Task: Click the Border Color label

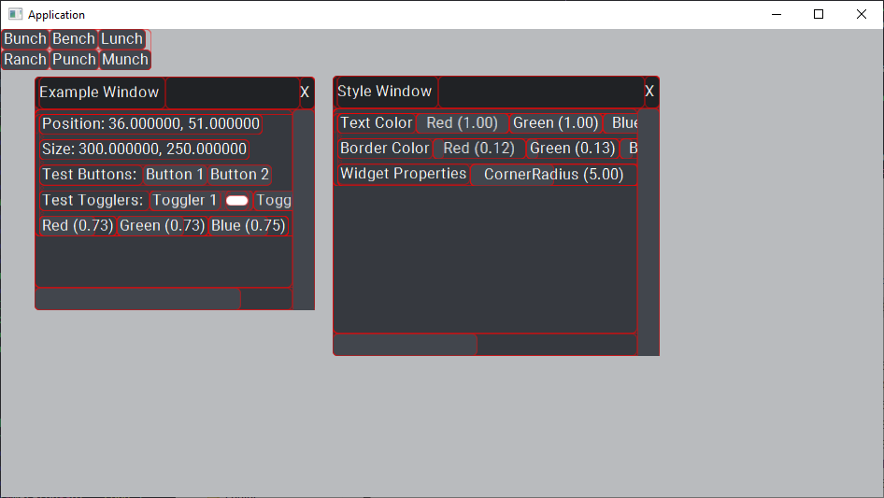Action: click(385, 149)
